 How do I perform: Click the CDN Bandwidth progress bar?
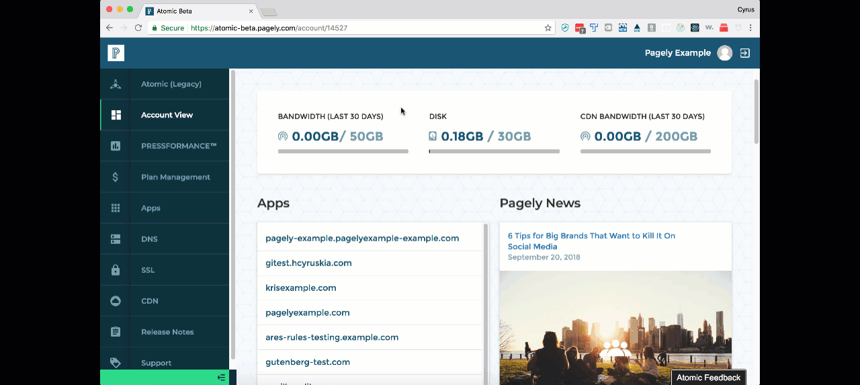pyautogui.click(x=646, y=151)
